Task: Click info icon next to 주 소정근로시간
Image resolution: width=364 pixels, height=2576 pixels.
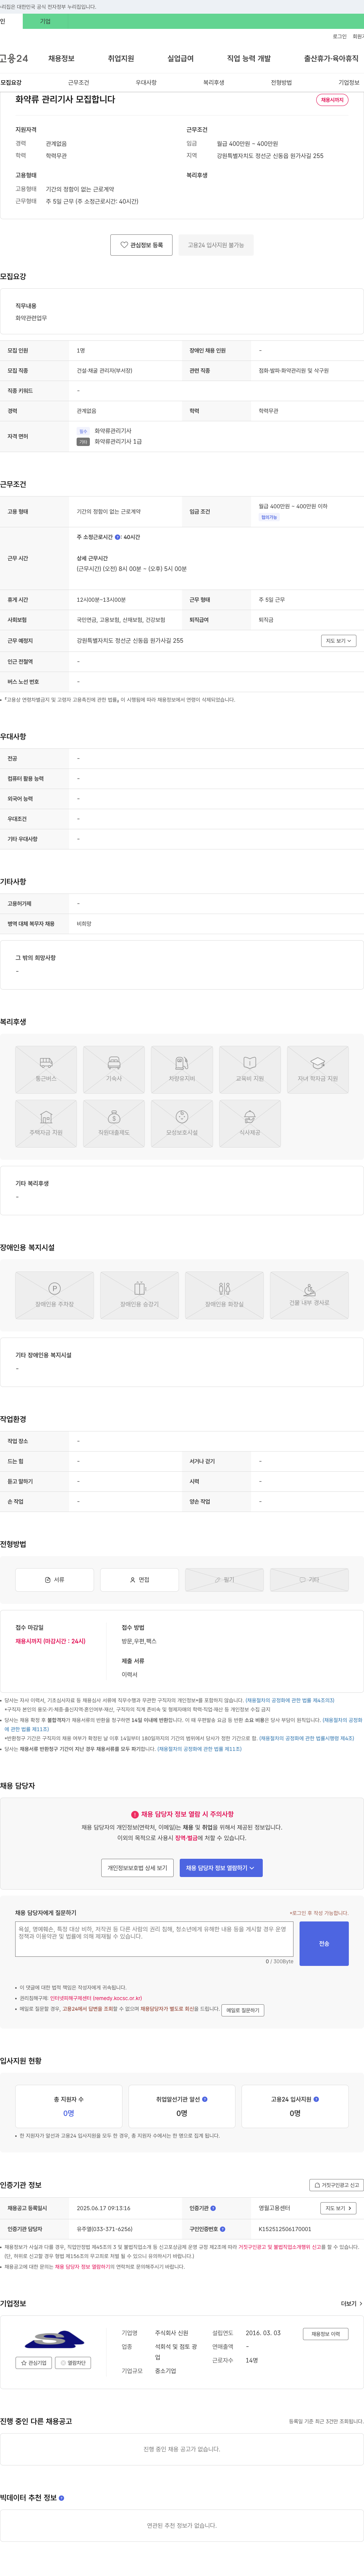Action: 118,537
